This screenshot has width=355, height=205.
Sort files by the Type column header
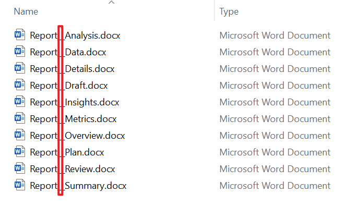click(x=229, y=12)
